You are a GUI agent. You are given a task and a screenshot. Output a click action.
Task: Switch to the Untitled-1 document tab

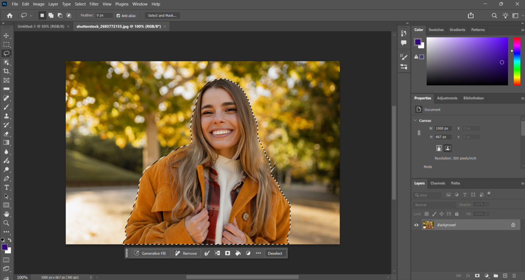point(41,26)
